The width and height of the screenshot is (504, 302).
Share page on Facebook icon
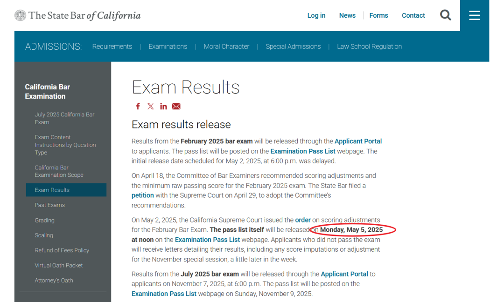pos(138,106)
